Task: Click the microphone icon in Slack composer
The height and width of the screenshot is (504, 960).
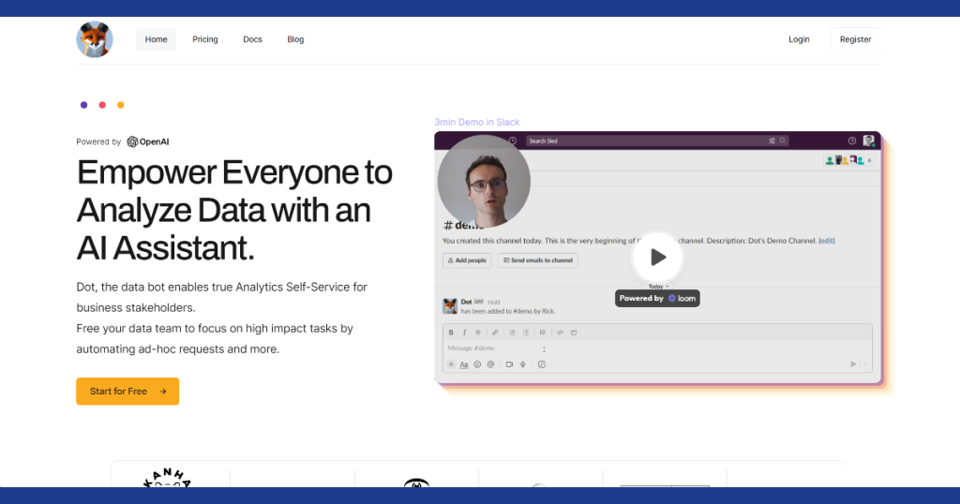Action: click(x=523, y=364)
